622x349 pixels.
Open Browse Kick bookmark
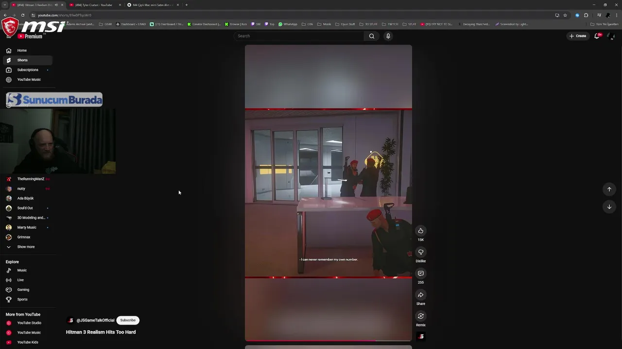tap(236, 24)
